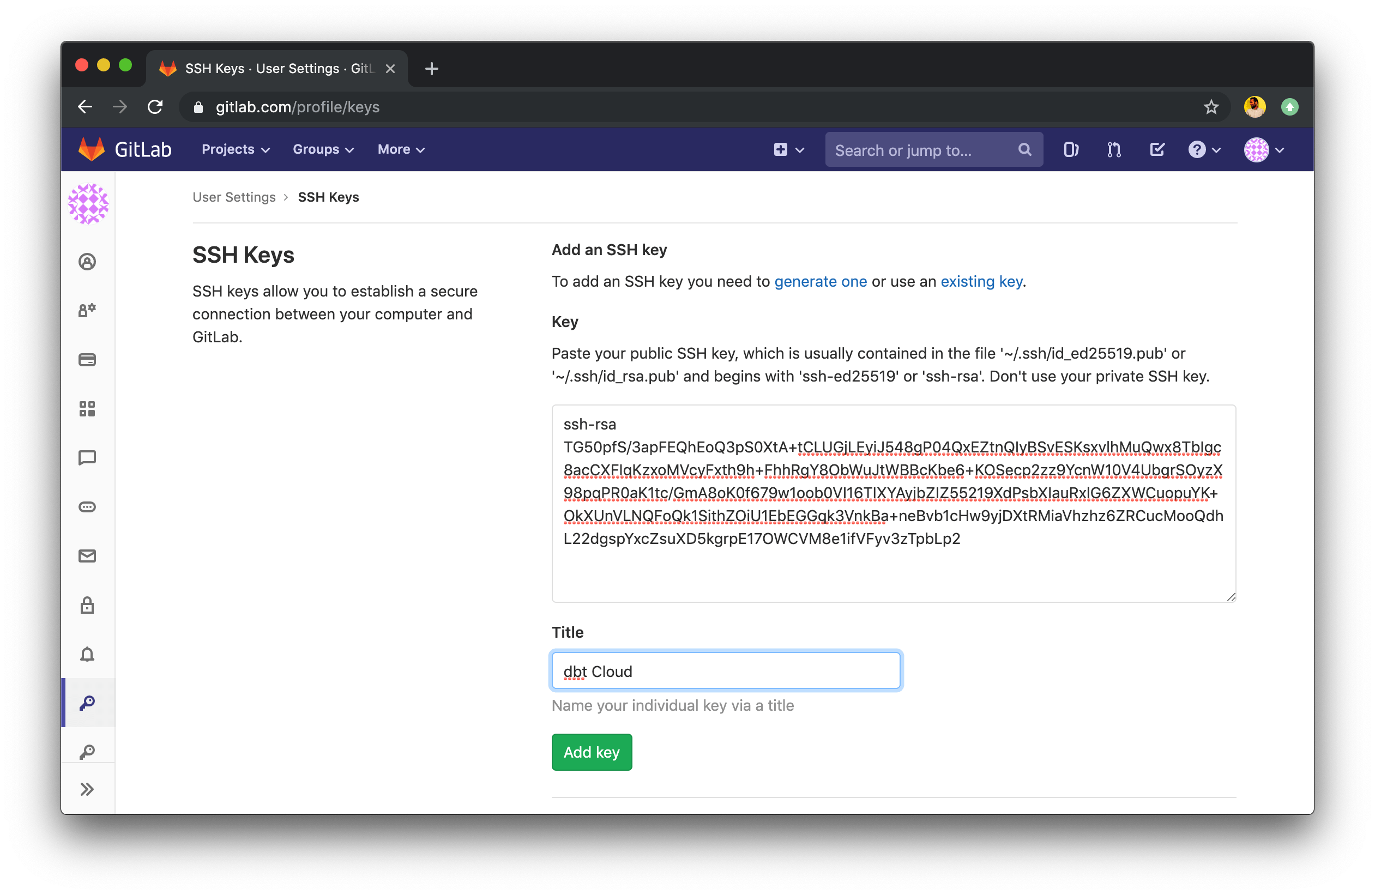Open Account settings via person-gear icon
The image size is (1375, 895).
[88, 310]
